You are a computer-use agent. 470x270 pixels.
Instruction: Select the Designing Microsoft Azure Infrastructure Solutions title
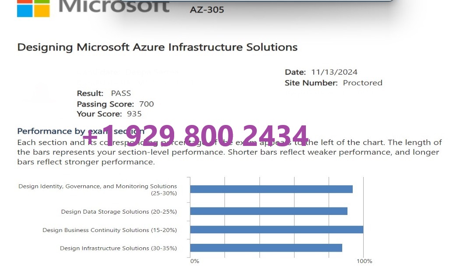(x=158, y=47)
